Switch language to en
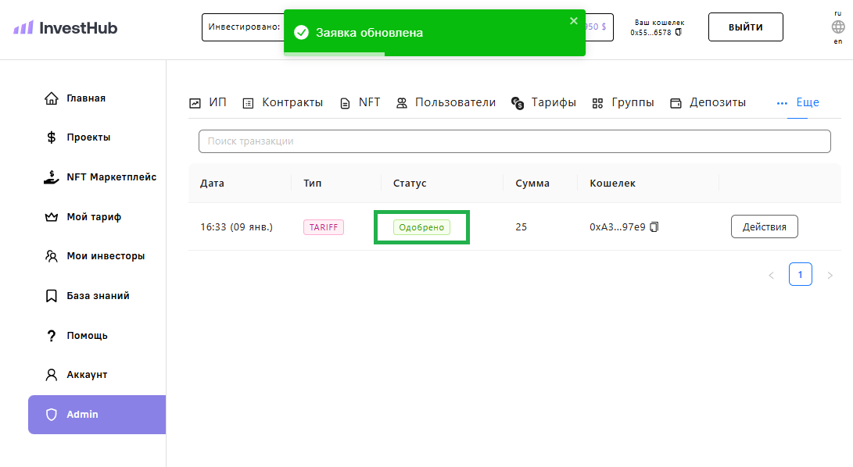 coord(838,41)
